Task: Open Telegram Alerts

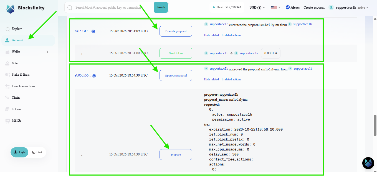Action: pos(293,7)
